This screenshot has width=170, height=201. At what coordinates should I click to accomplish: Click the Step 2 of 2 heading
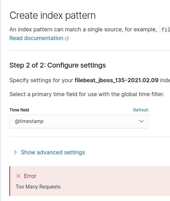coord(58,65)
